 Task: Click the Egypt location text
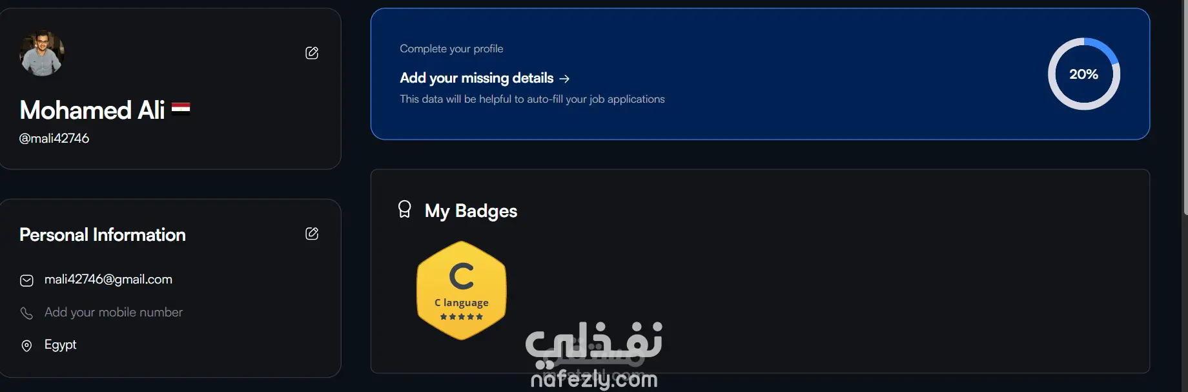[60, 345]
